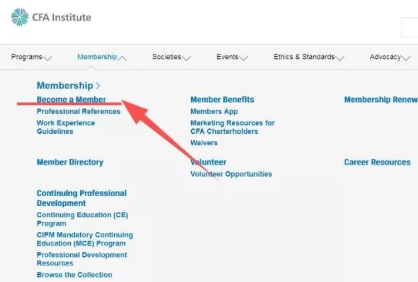Select the Member Benefits link

(x=222, y=100)
